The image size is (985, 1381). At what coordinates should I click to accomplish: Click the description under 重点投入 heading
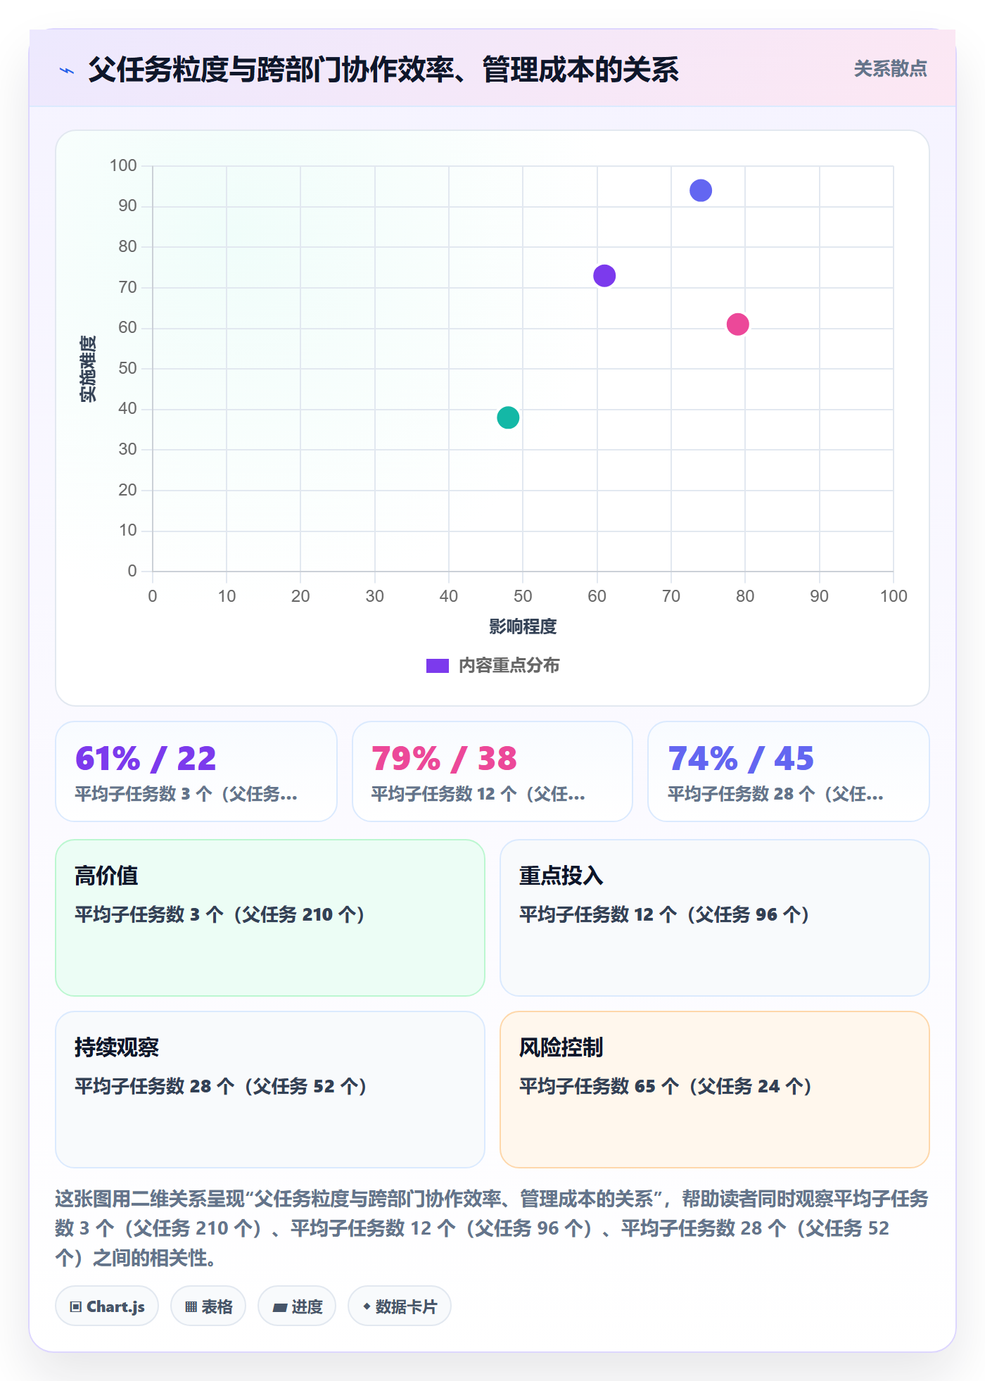pyautogui.click(x=665, y=914)
